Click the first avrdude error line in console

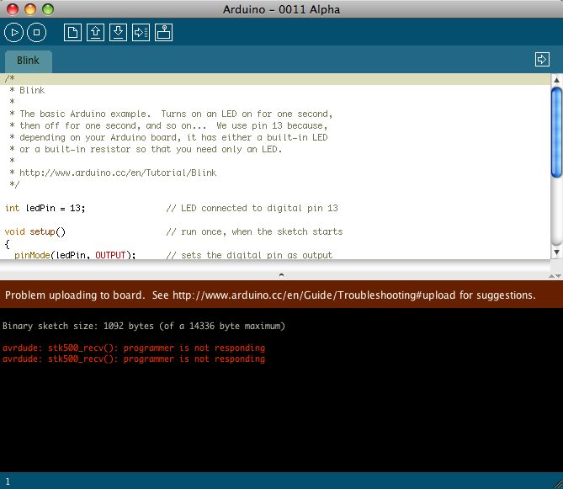point(134,348)
